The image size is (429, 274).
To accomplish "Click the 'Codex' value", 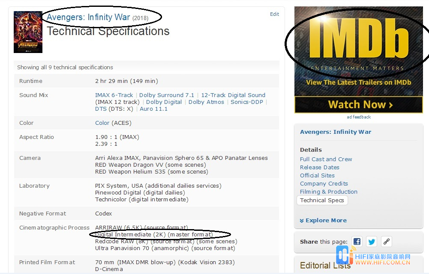I will click(103, 214).
